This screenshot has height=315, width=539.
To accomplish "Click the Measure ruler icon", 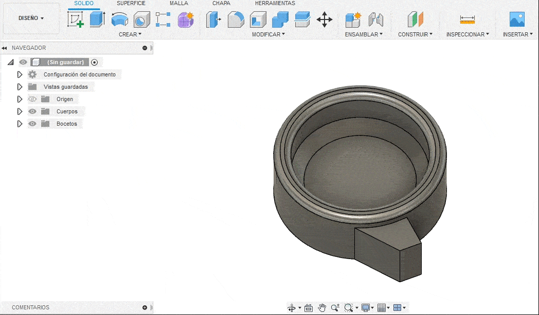I will (467, 19).
